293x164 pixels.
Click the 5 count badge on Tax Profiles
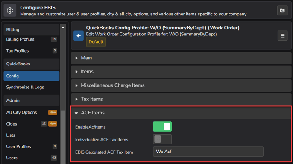(55, 50)
